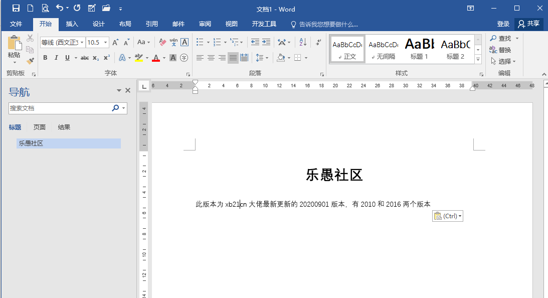Align text left
This screenshot has width=548, height=298.
click(200, 58)
